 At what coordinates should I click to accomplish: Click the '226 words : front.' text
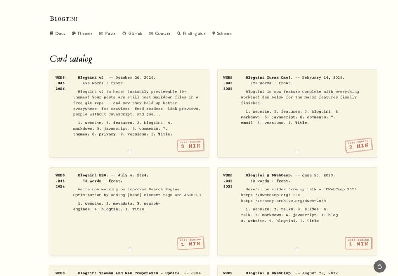(271, 83)
